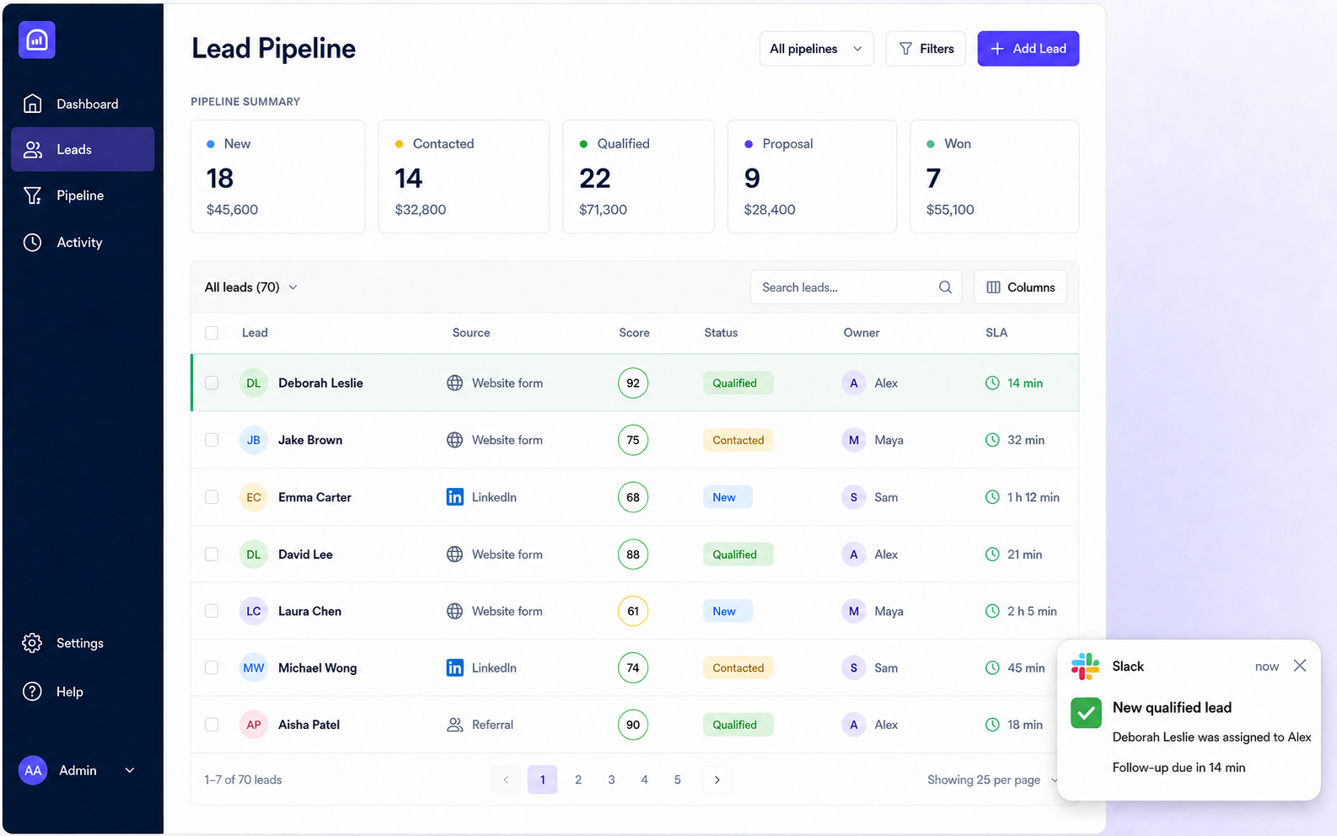Click the search magnifier icon in the leads search
1337x836 pixels.
click(945, 287)
